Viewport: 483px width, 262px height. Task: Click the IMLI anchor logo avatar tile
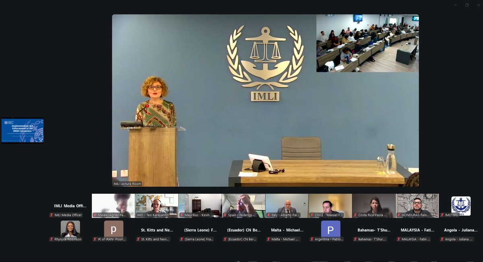pos(461,206)
